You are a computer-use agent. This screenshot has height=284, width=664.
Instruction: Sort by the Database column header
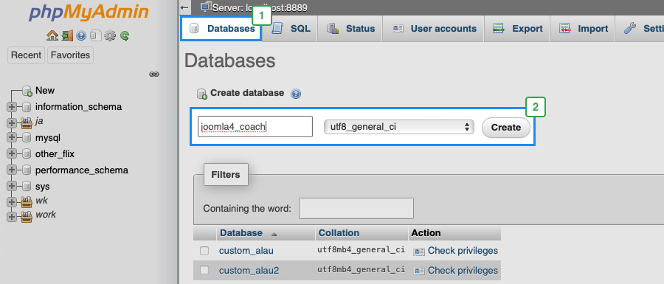click(241, 233)
